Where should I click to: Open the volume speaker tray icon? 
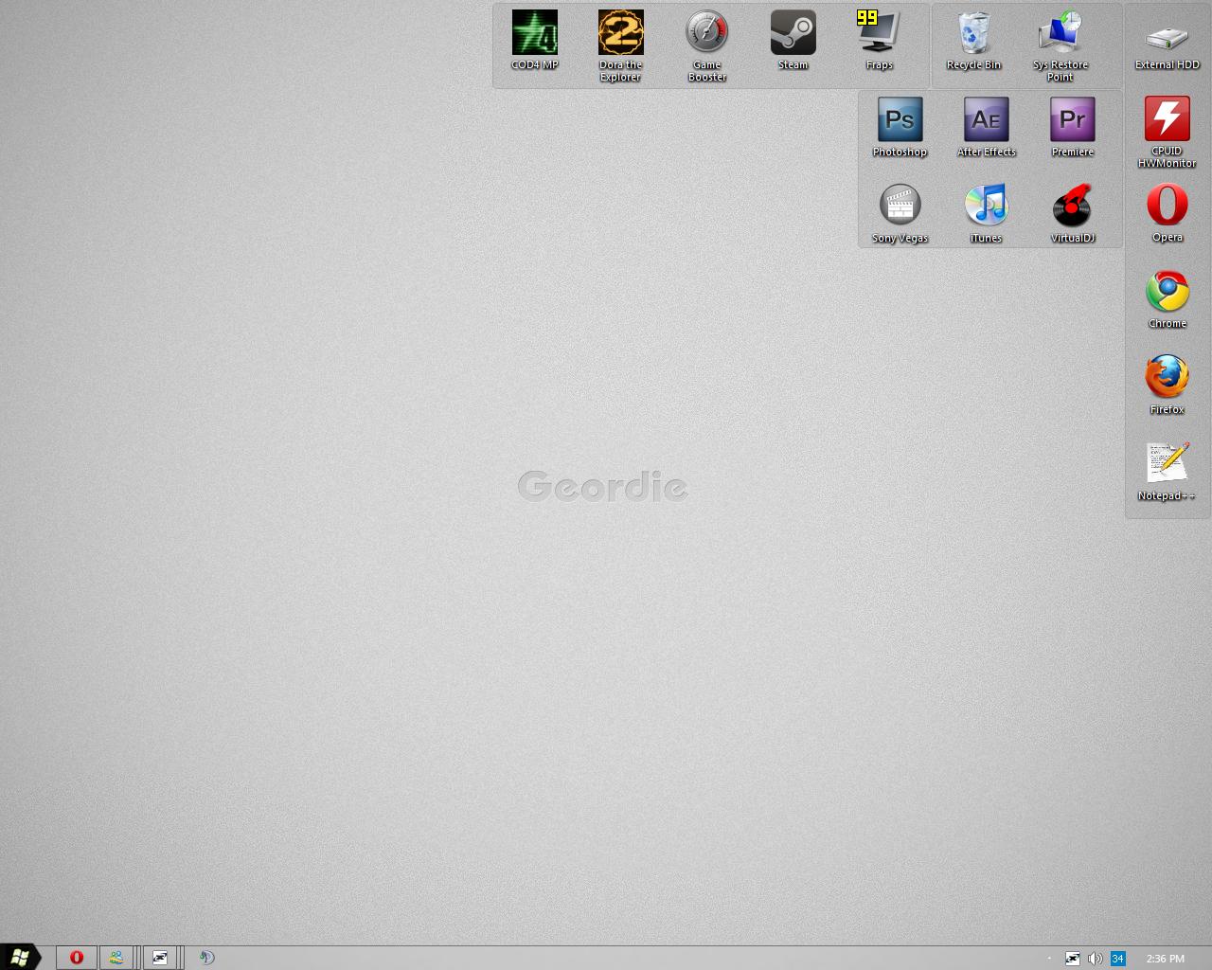tap(1096, 959)
